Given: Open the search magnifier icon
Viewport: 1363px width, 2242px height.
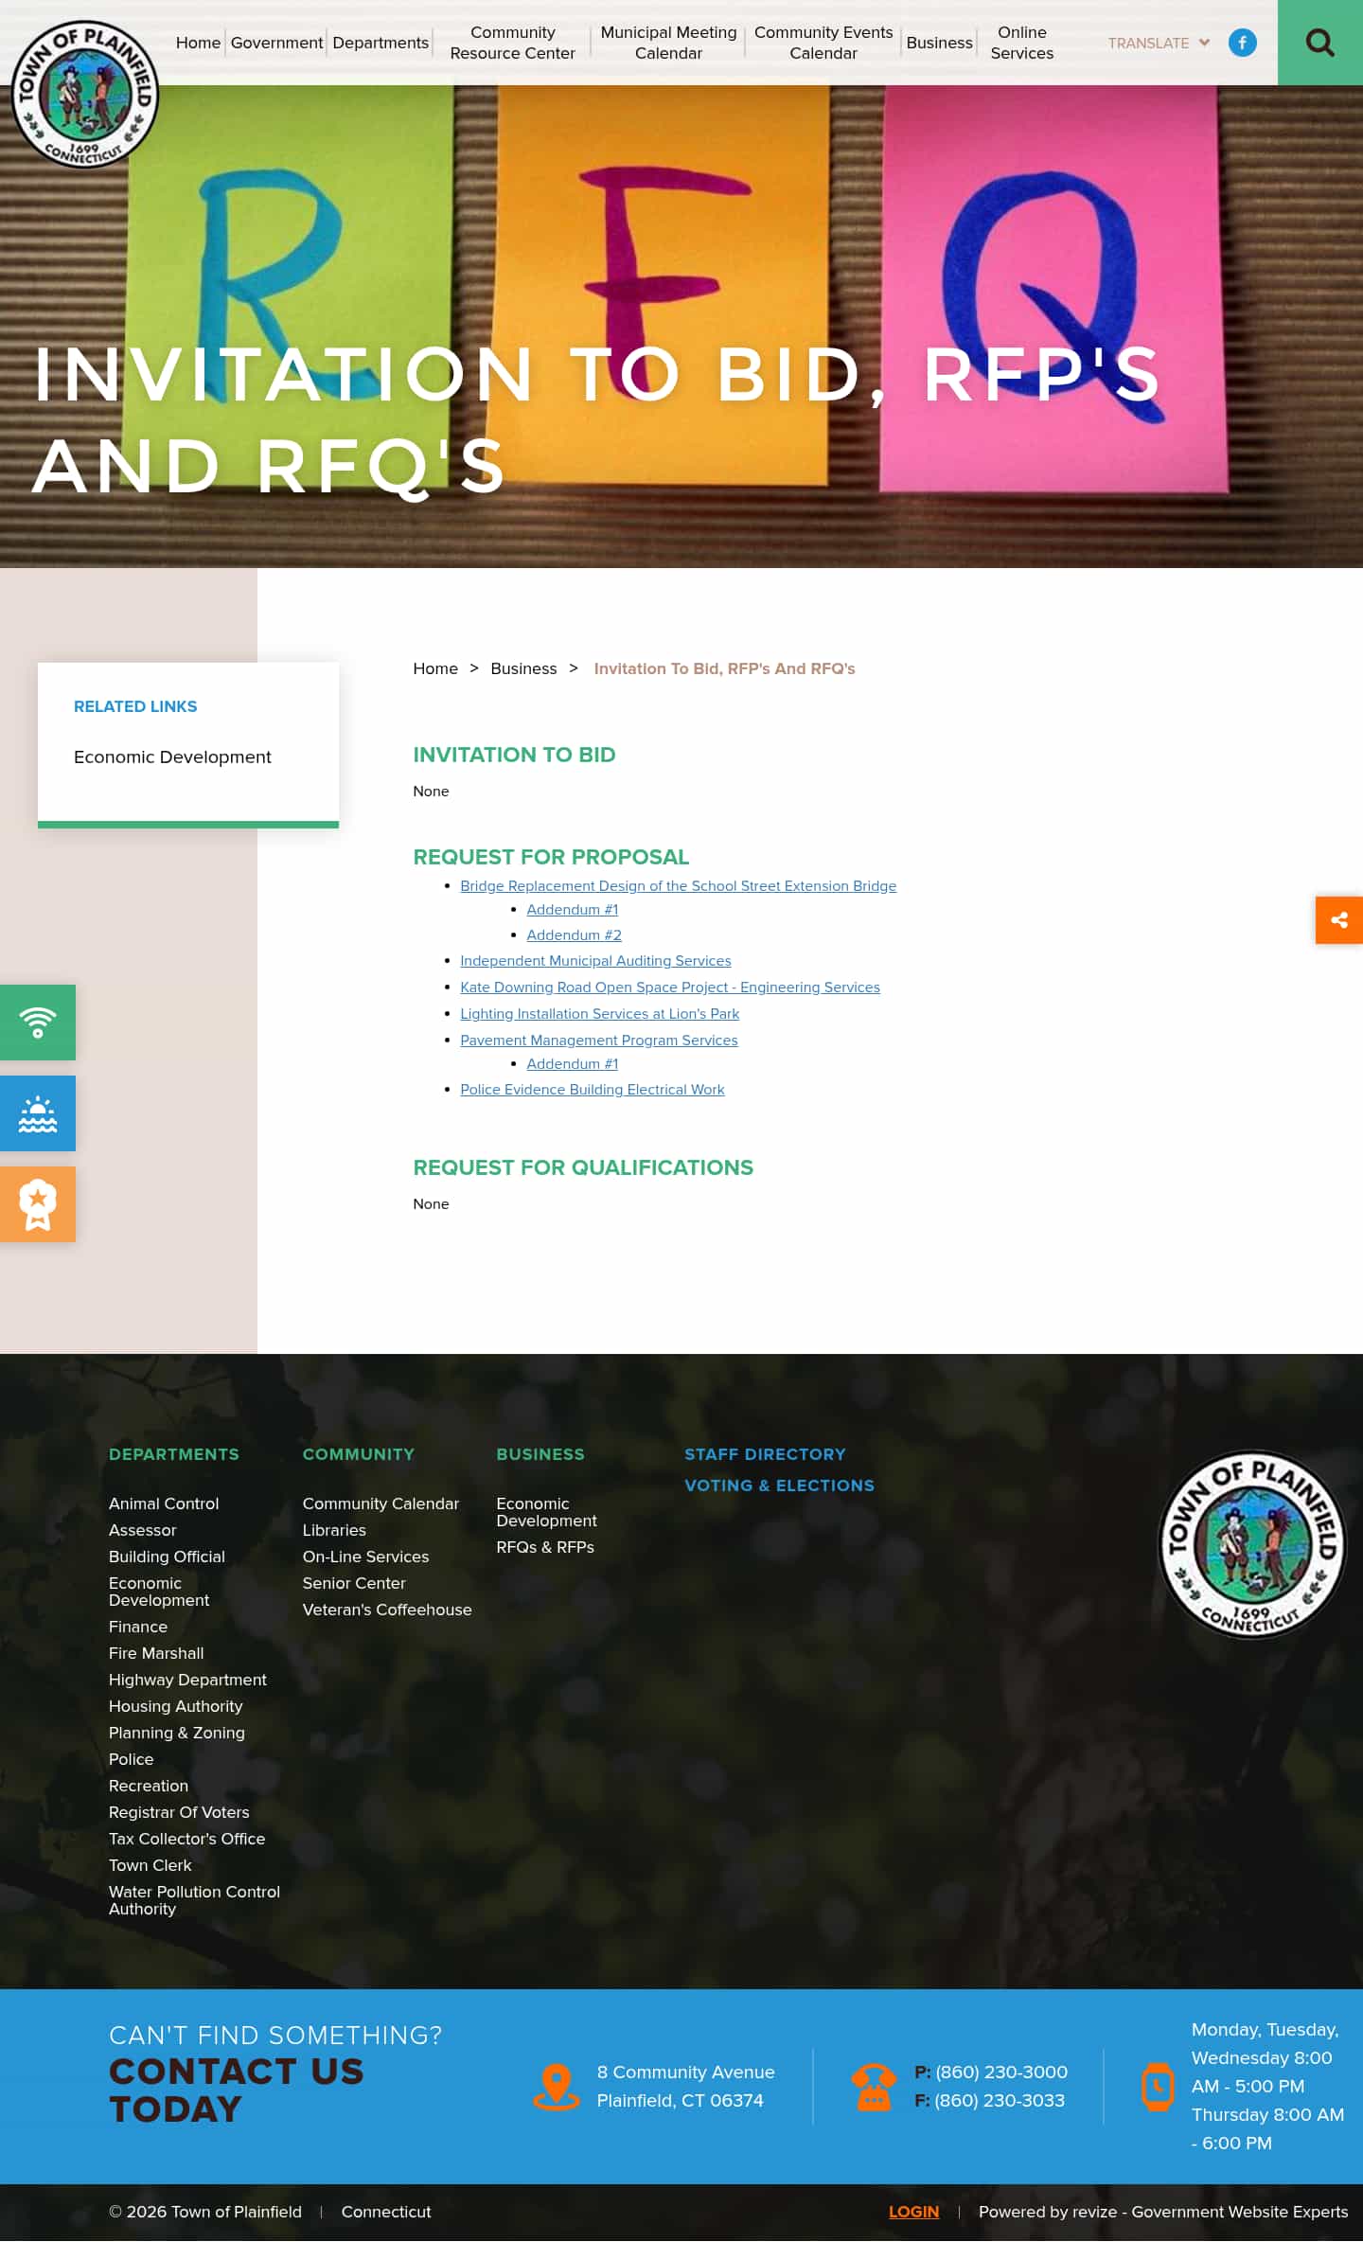Looking at the screenshot, I should (1319, 43).
